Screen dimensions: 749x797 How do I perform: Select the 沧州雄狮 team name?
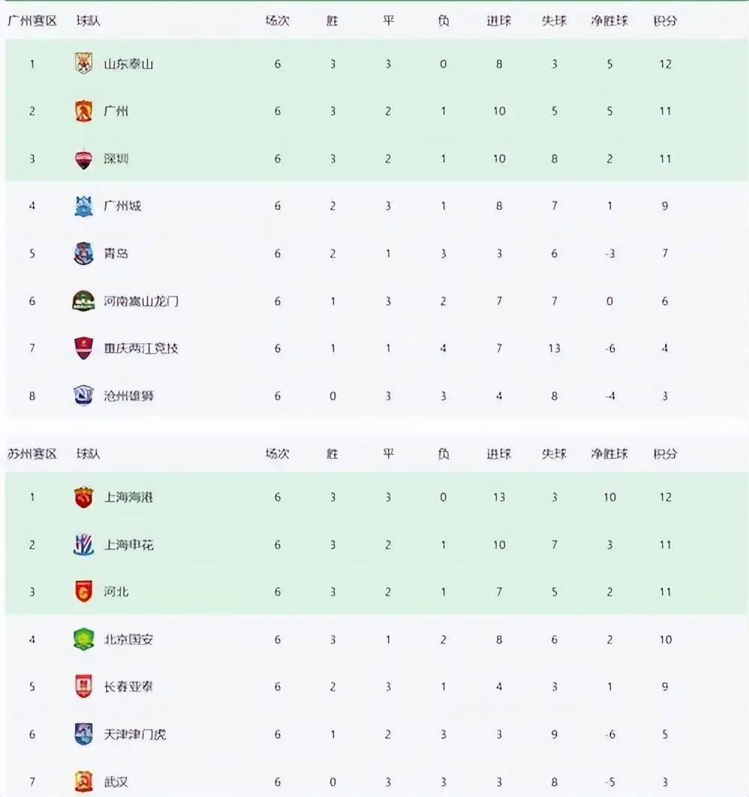point(128,396)
